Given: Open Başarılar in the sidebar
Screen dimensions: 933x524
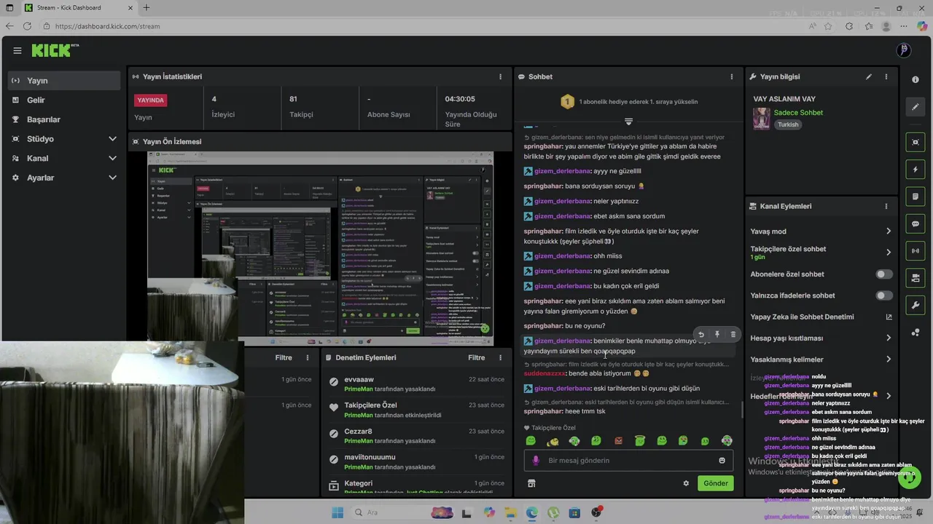Looking at the screenshot, I should [x=64, y=119].
